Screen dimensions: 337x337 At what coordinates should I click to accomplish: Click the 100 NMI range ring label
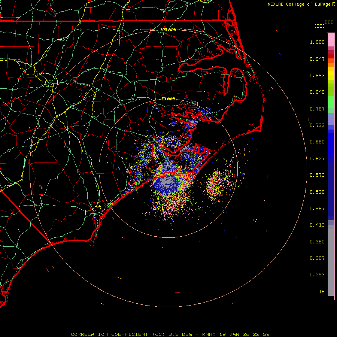tap(168, 30)
